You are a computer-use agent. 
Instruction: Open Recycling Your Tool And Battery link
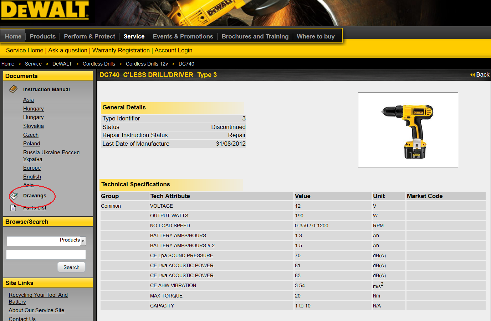38,298
